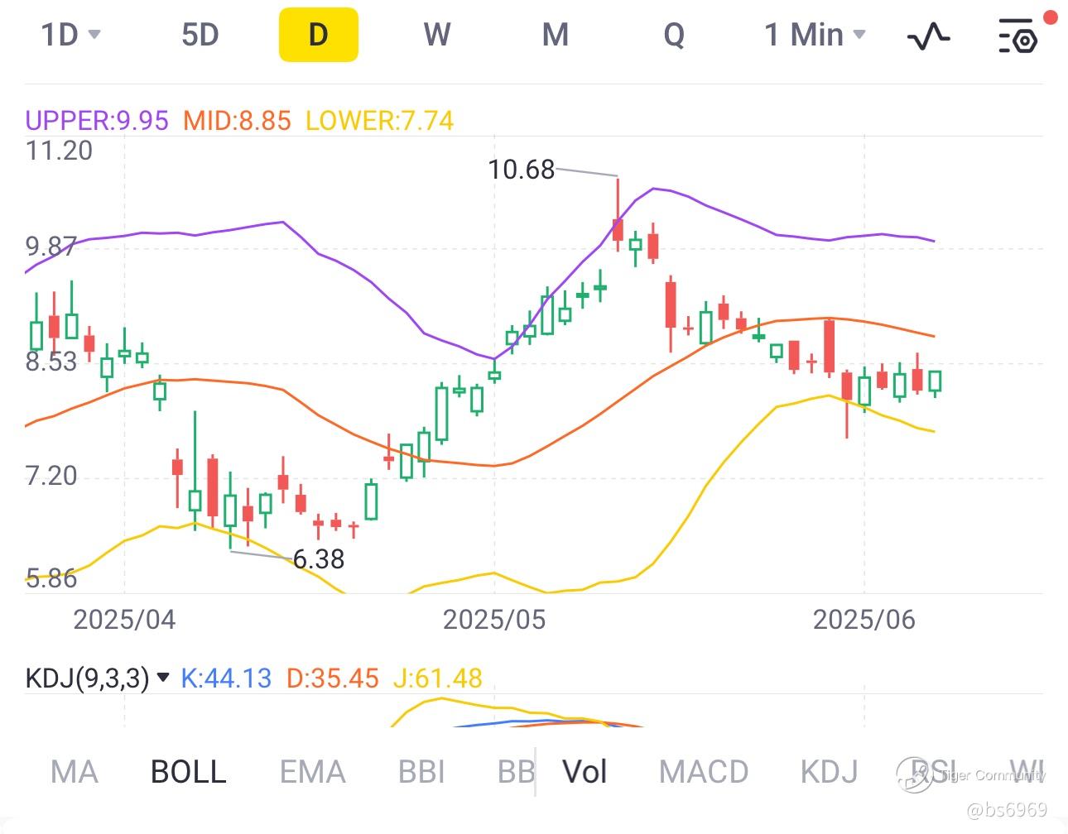Screen dimensions: 1068x834
Task: Click the MID:8.85 band value
Action: click(x=237, y=121)
